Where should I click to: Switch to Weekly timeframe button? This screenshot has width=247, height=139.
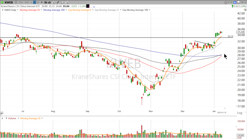click(x=38, y=2)
